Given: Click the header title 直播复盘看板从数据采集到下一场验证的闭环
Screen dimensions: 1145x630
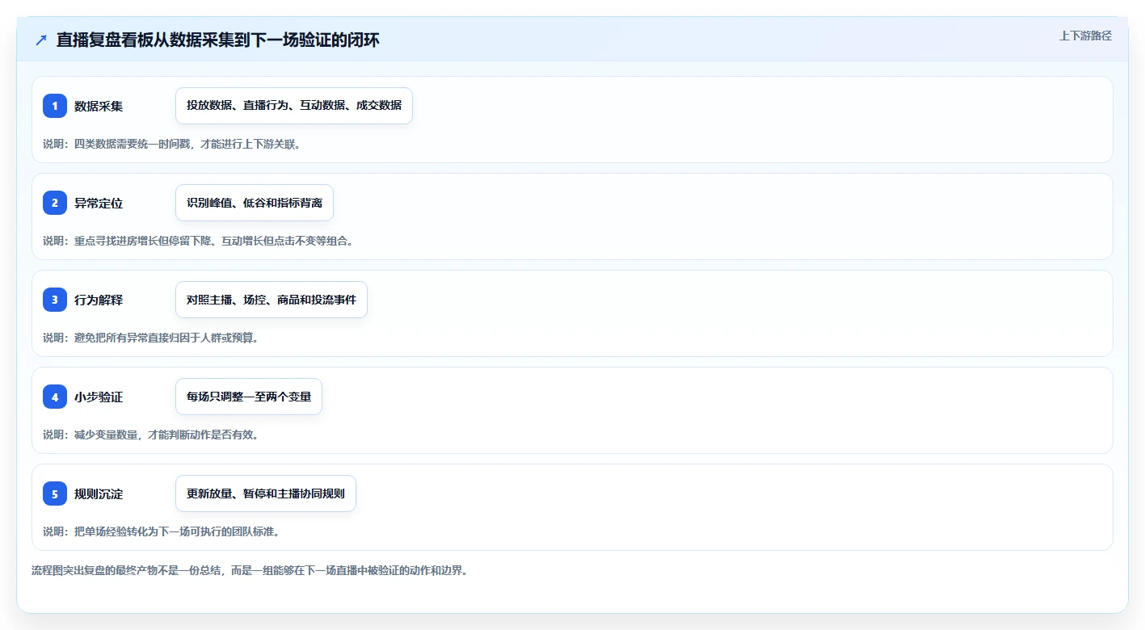Looking at the screenshot, I should 218,40.
